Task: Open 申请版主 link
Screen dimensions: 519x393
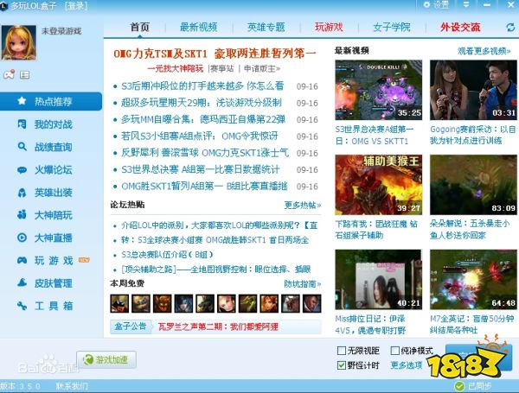Action: [262, 69]
